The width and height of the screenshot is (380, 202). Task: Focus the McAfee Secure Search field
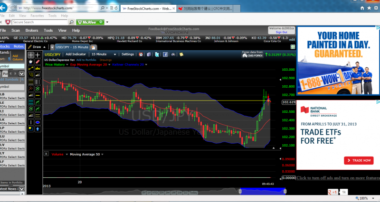[x=39, y=22]
